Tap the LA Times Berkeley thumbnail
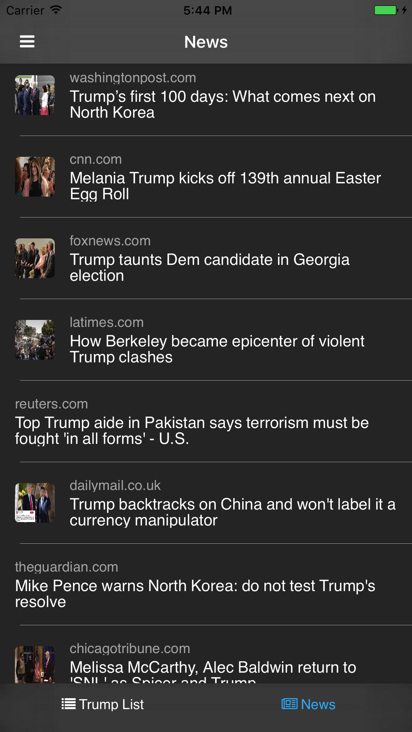The height and width of the screenshot is (732, 412). point(35,340)
